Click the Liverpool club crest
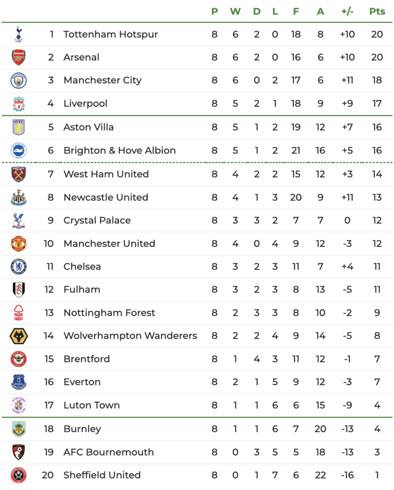This screenshot has height=490, width=394. click(x=19, y=104)
